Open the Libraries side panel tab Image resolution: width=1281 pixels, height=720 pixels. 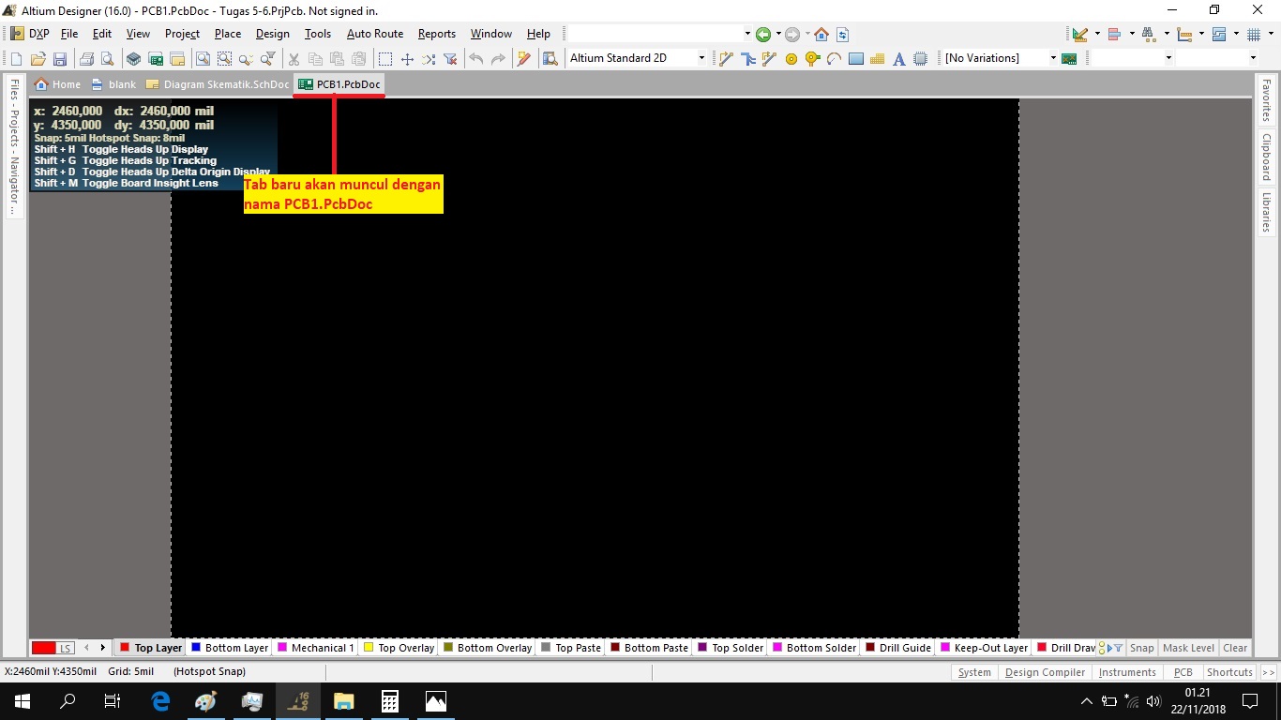point(1266,212)
